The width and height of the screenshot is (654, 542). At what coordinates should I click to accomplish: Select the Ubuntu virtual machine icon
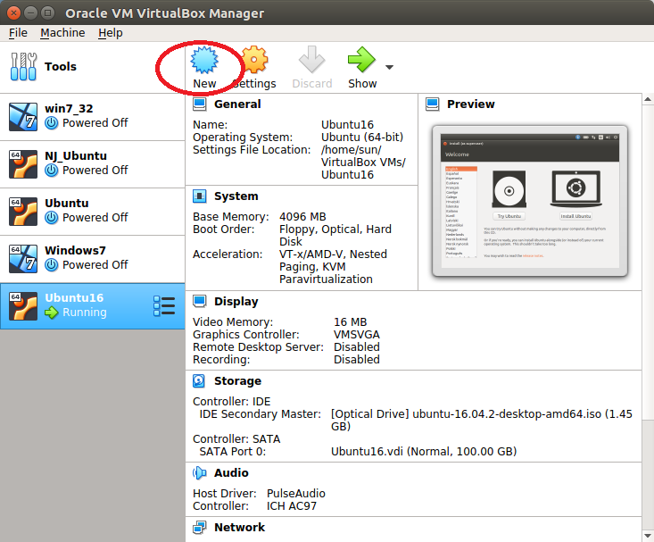click(23, 212)
